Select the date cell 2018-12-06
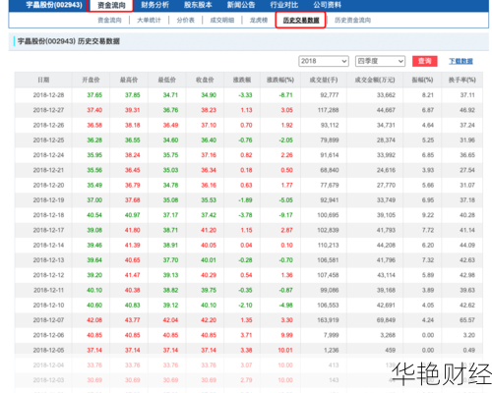Screen dimensions: 492x393 48,335
